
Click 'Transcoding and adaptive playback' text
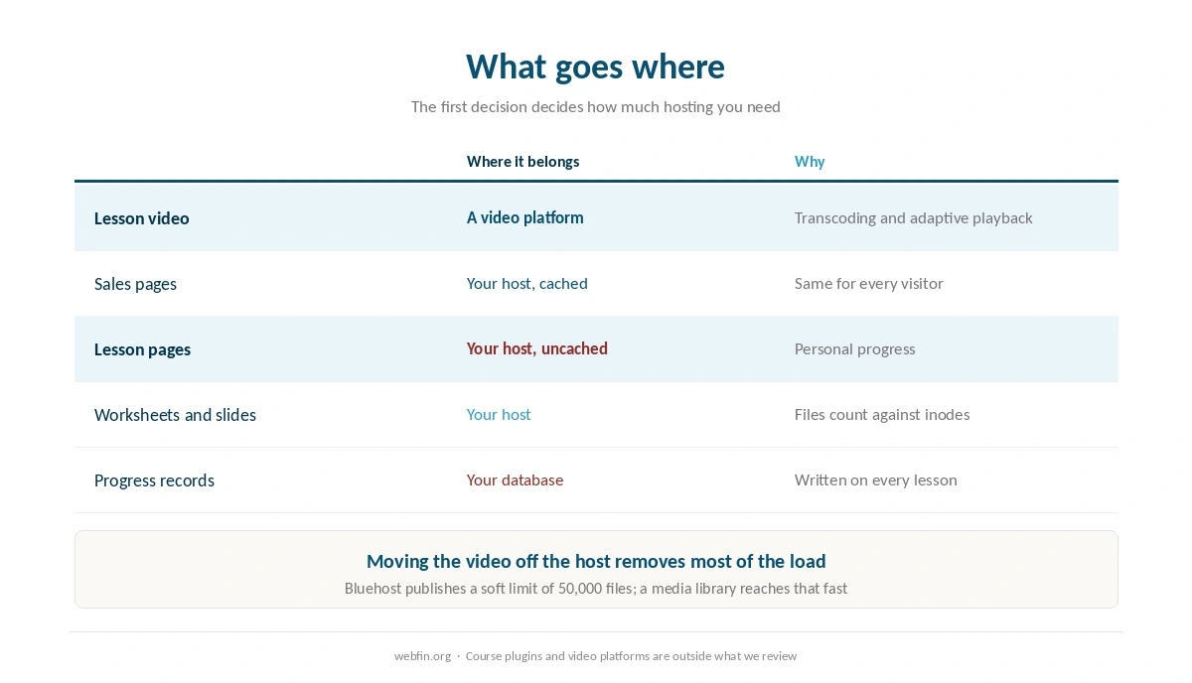(x=914, y=217)
